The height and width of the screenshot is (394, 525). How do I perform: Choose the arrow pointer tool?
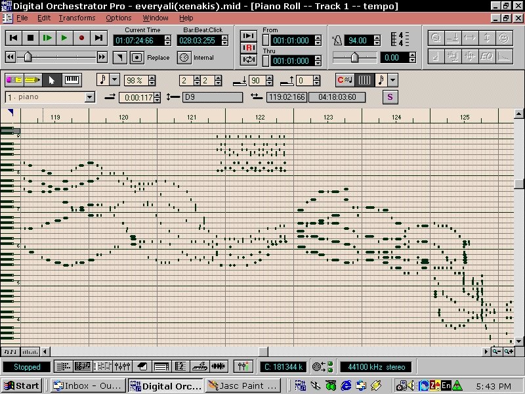(52, 80)
